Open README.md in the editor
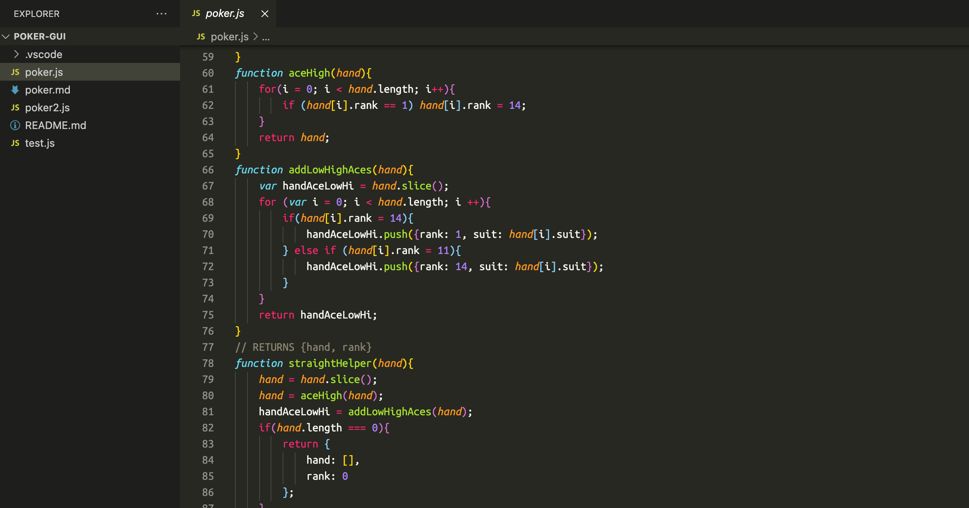Viewport: 969px width, 508px height. click(56, 125)
